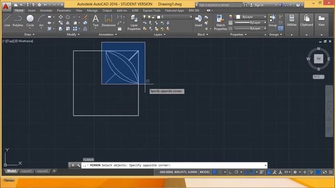Open the Manage ribbon tab
Screen dimensions: 335x188
click(x=92, y=10)
